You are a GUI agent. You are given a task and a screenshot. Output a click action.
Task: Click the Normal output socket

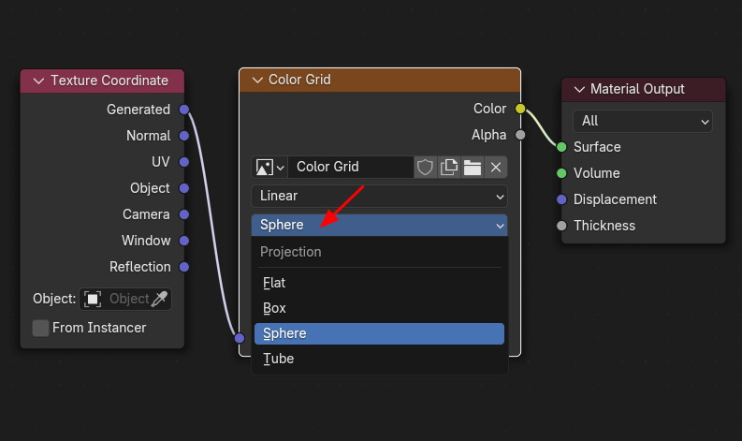(184, 136)
